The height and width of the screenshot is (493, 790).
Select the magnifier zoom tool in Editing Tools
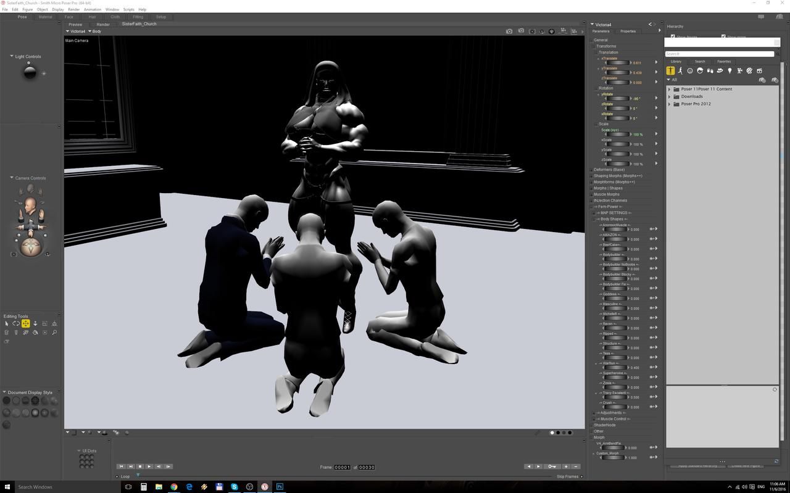(x=54, y=333)
